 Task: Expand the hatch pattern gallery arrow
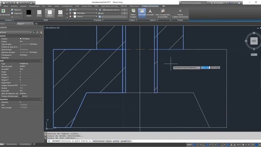pyautogui.click(x=67, y=17)
